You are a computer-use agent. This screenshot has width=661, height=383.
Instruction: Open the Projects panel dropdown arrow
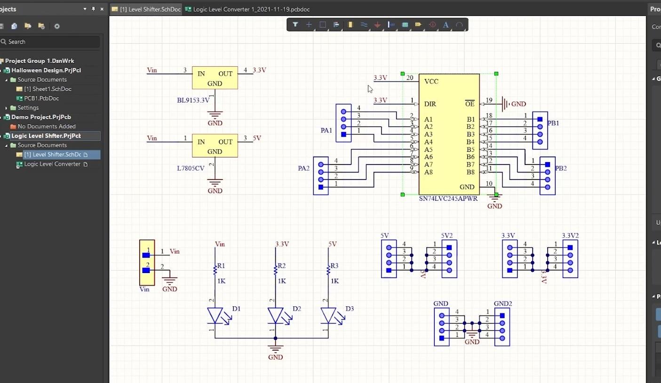coord(85,8)
